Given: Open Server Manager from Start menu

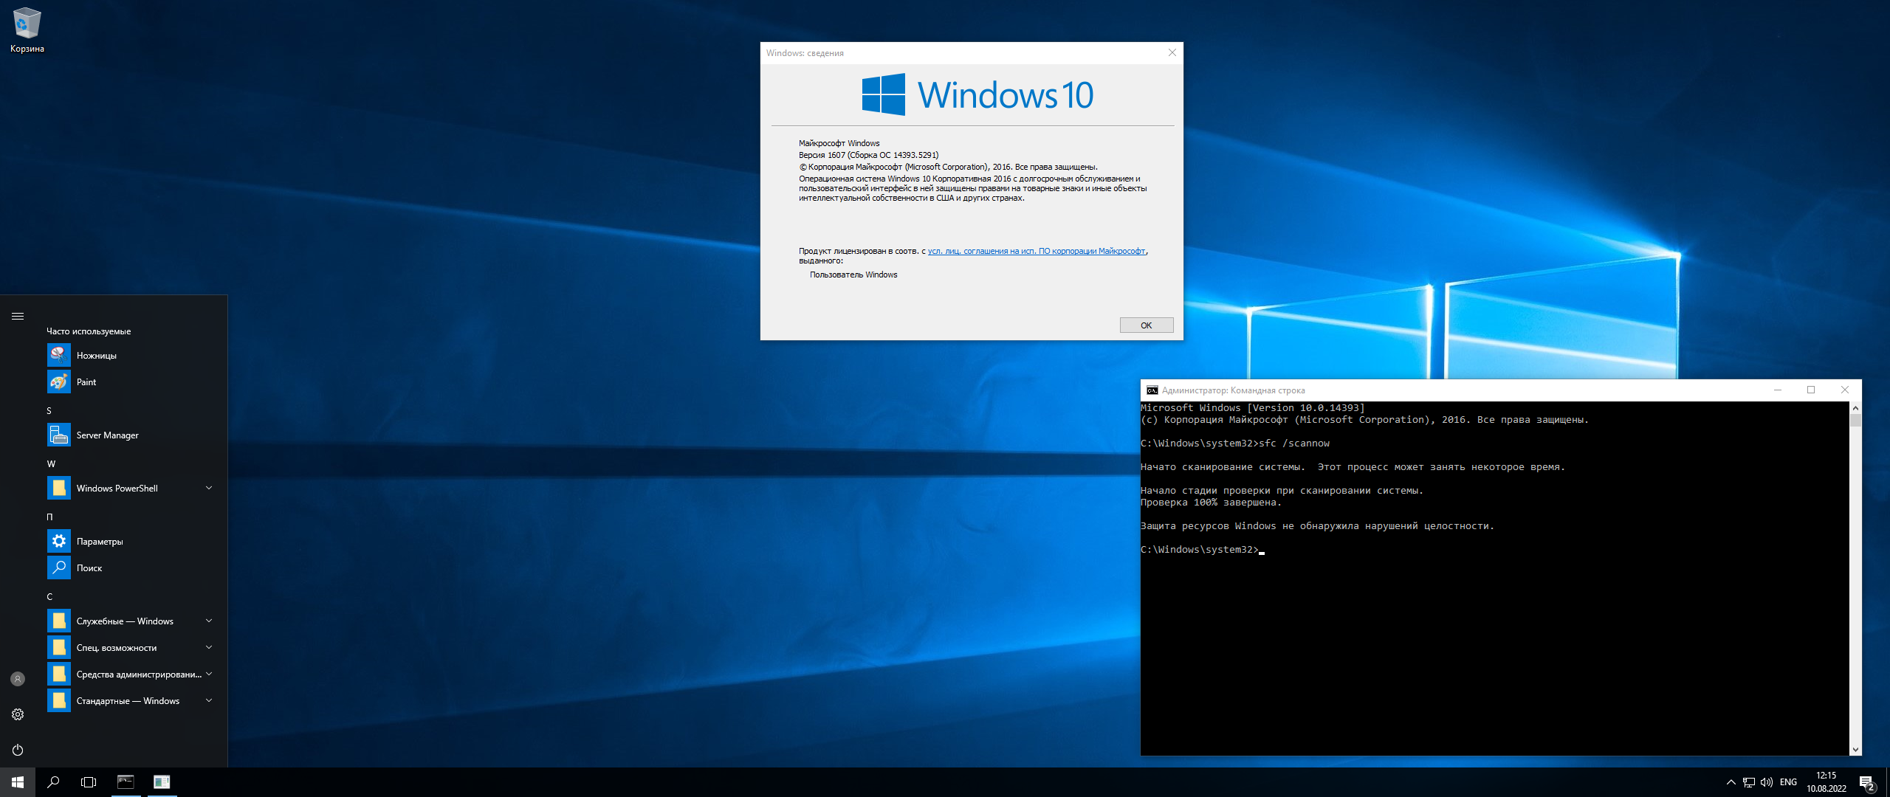Looking at the screenshot, I should (107, 435).
